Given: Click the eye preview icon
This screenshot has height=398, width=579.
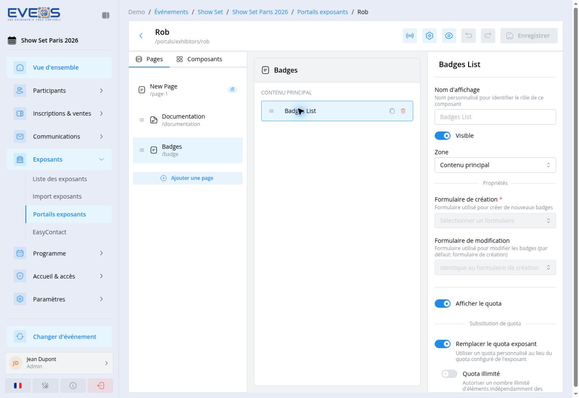Looking at the screenshot, I should point(449,36).
